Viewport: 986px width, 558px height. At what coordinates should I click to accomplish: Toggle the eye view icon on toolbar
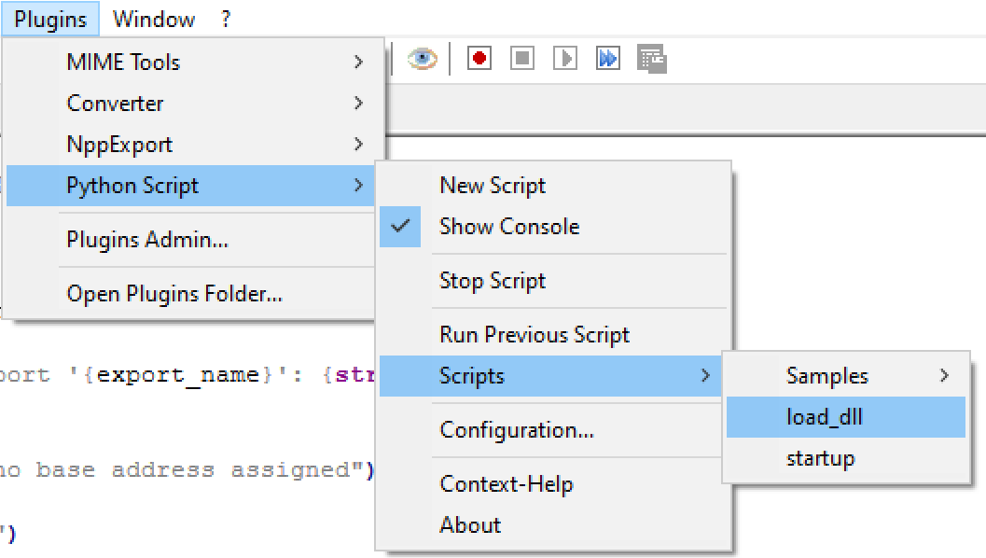pyautogui.click(x=422, y=58)
